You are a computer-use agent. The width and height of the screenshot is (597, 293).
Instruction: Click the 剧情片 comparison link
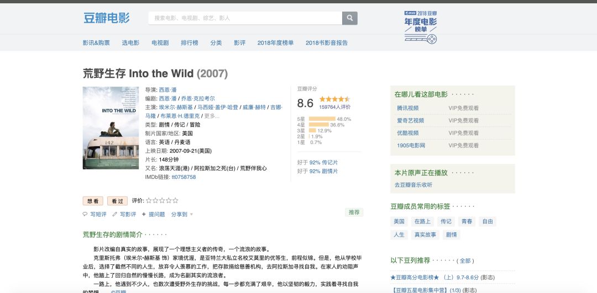[x=329, y=171]
